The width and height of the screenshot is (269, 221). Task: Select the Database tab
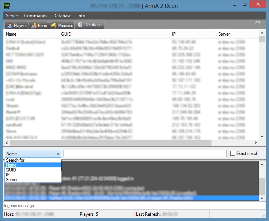90,25
